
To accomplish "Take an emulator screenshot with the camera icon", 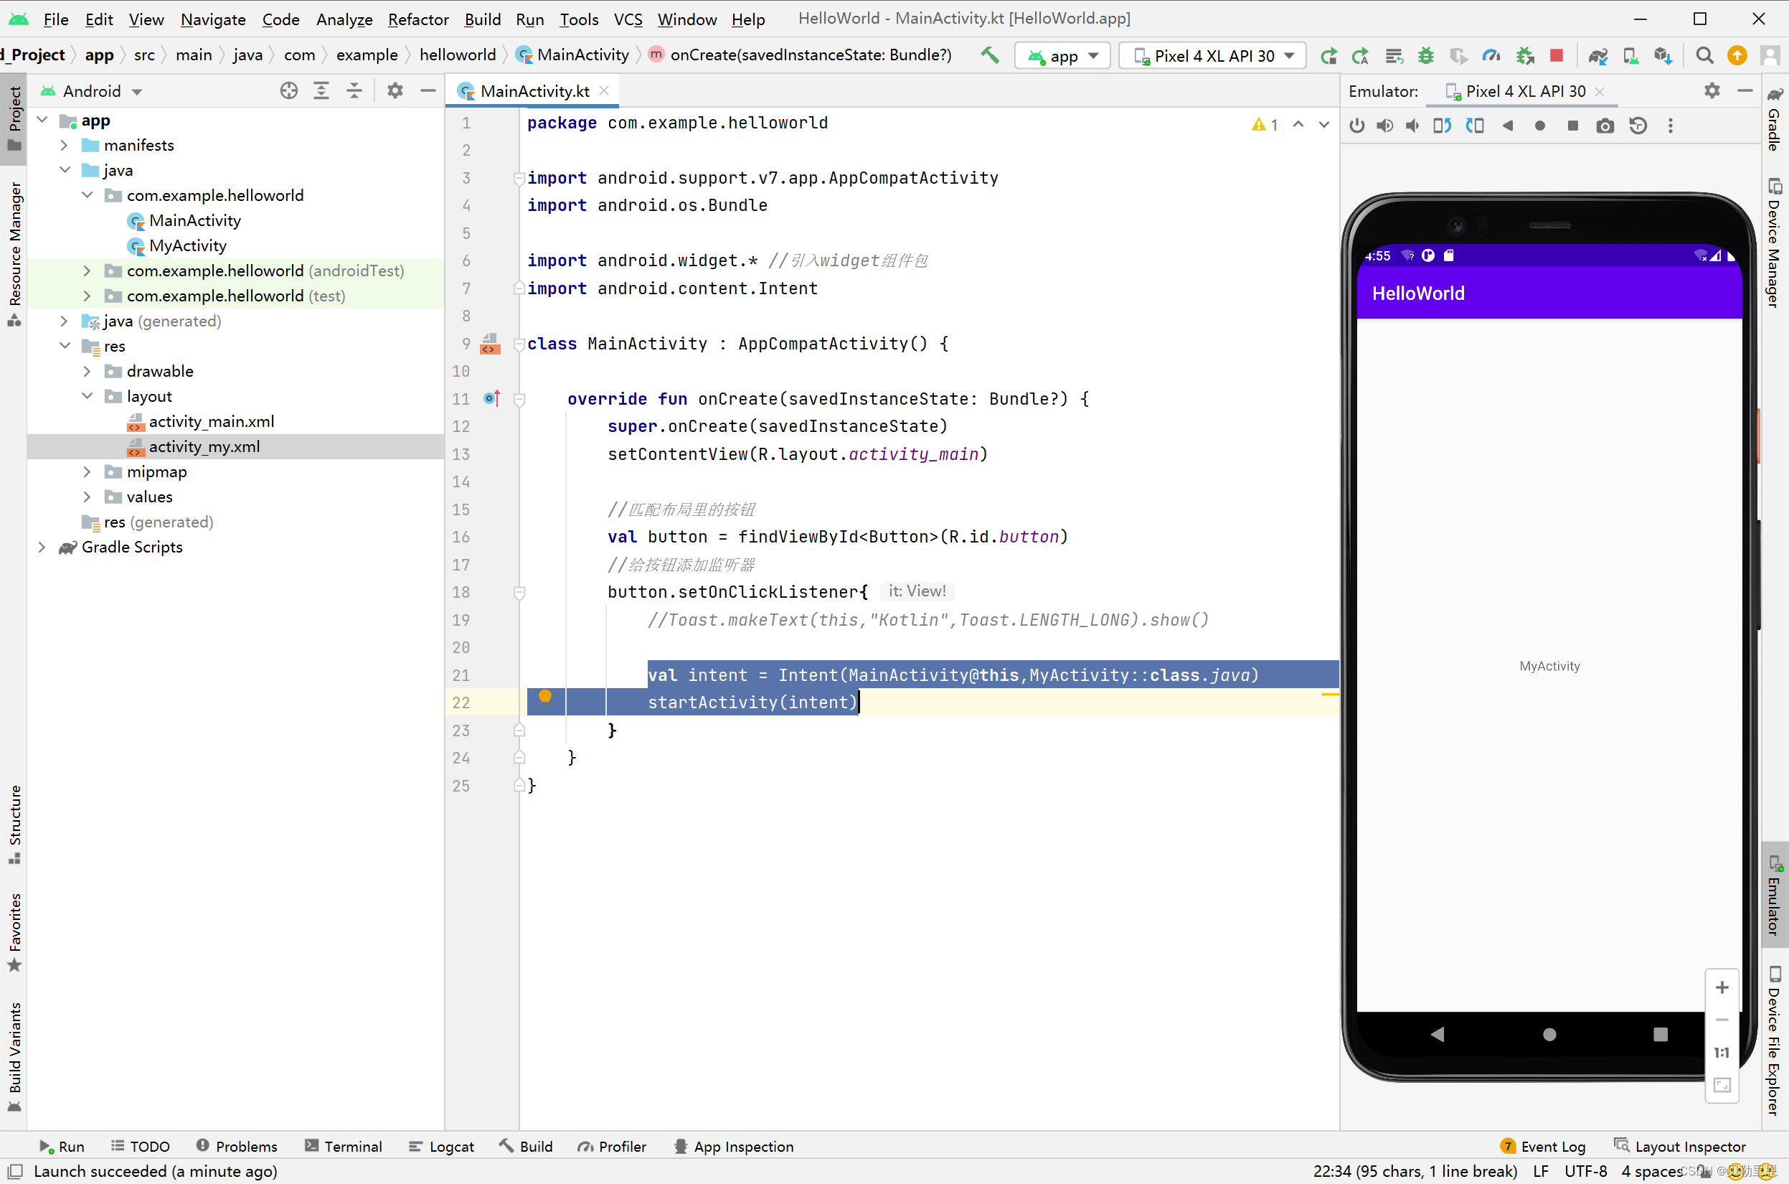I will pos(1604,126).
